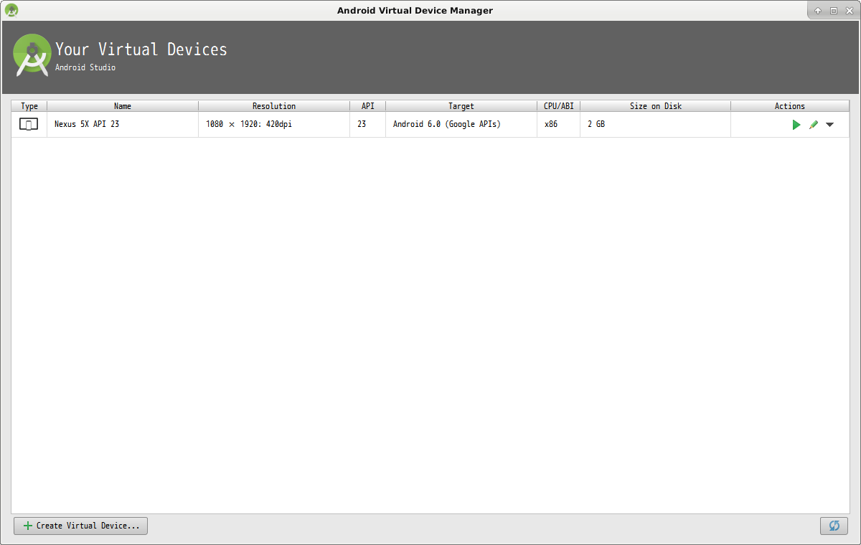Refresh the virtual device list
The width and height of the screenshot is (861, 545).
834,526
